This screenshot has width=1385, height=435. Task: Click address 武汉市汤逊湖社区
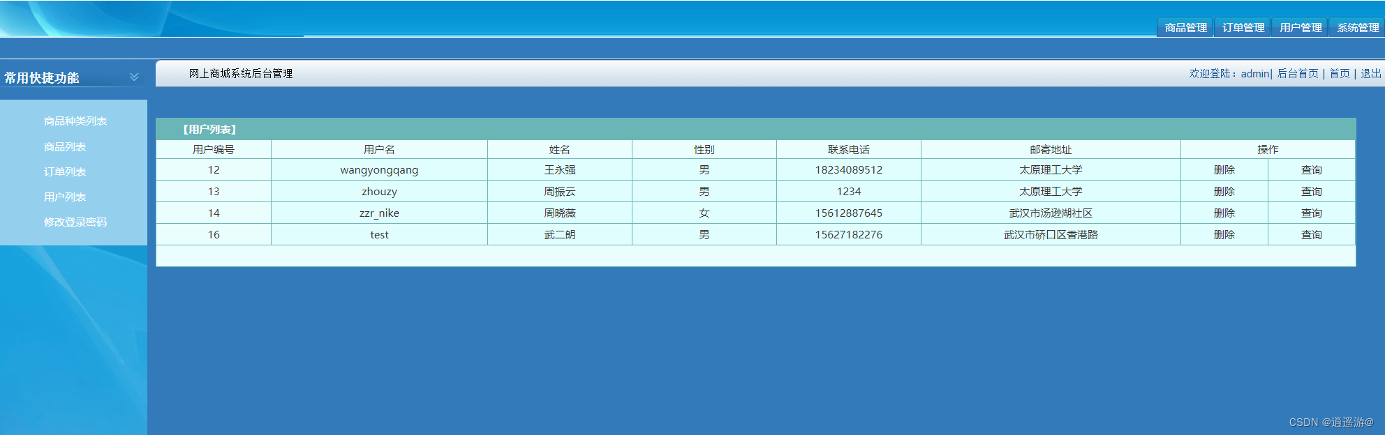1051,213
